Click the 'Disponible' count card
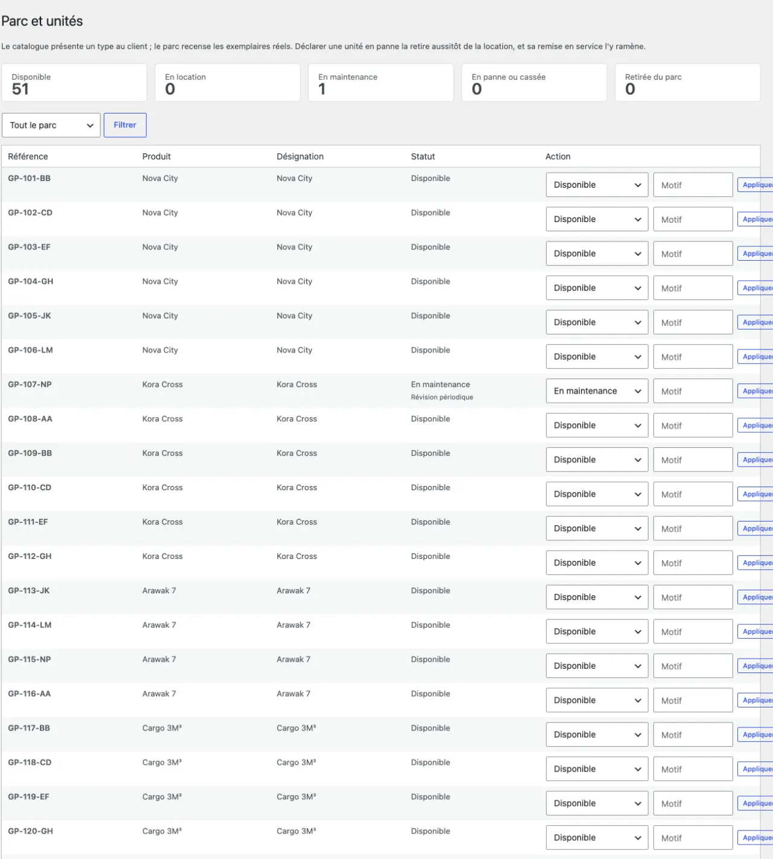 (74, 83)
